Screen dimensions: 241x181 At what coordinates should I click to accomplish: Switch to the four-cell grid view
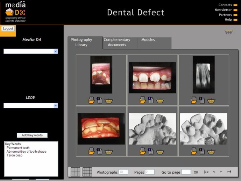[x=75, y=172]
